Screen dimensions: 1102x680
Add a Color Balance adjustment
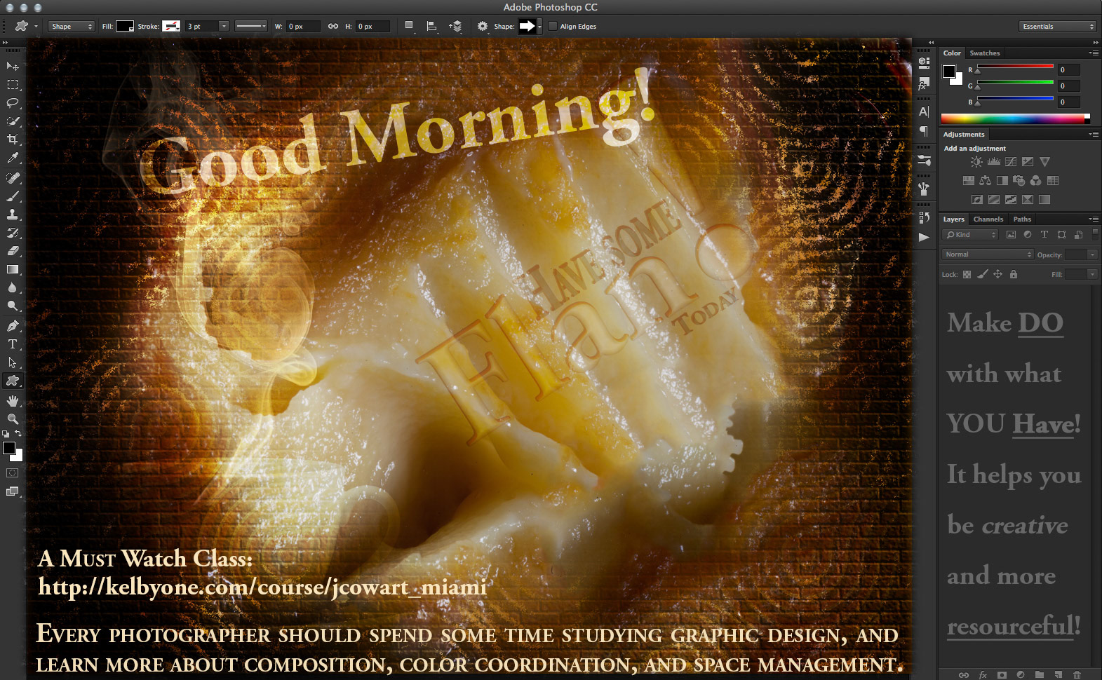point(985,181)
